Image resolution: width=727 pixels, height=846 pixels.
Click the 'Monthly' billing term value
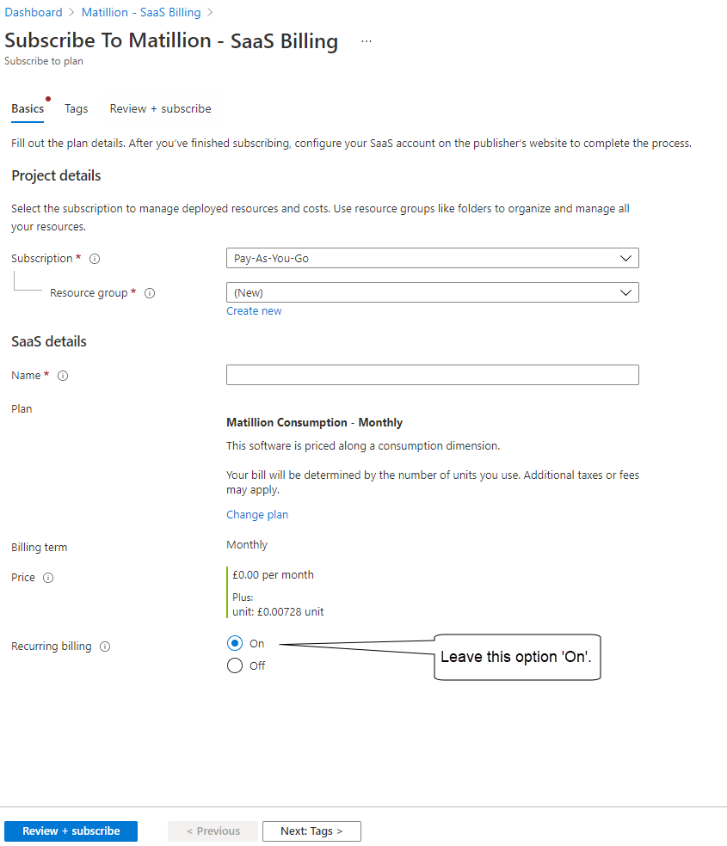247,544
